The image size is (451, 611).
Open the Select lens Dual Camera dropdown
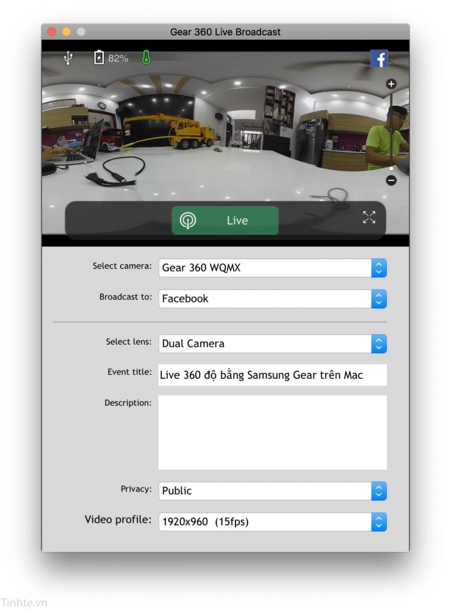click(x=272, y=344)
